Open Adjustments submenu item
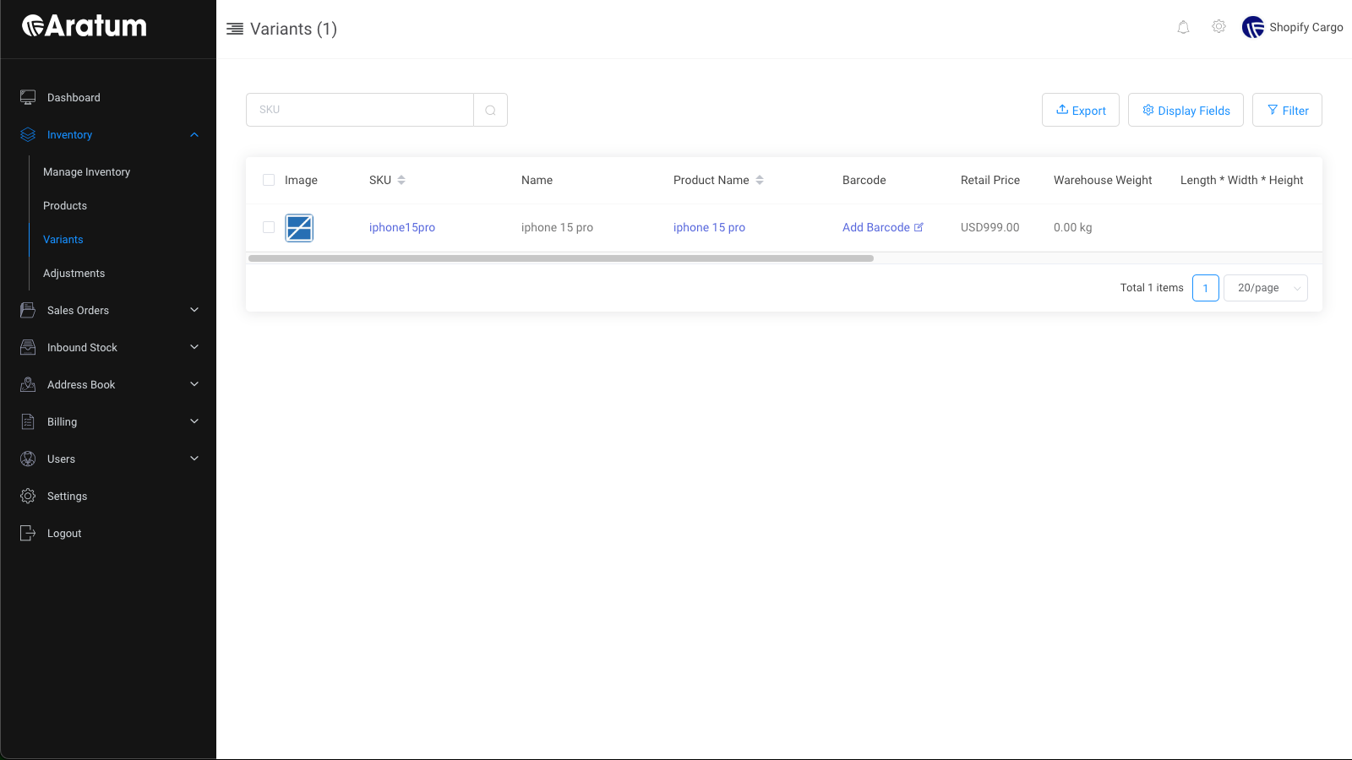Screen dimensions: 1352x760 pos(74,273)
